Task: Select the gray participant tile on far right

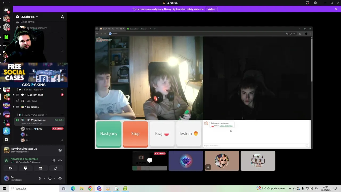Action: 258,161
